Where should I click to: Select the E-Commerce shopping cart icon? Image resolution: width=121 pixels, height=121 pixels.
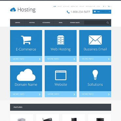26,40
